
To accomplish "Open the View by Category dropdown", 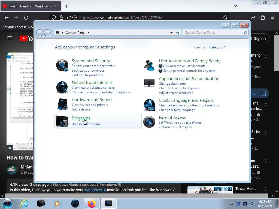I will tap(217, 47).
